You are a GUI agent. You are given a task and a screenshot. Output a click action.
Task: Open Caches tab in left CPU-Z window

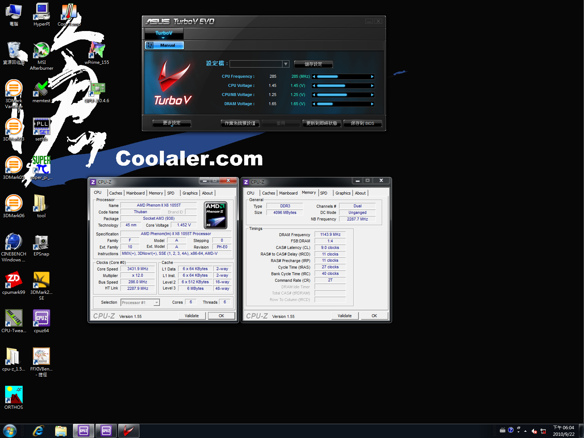tap(116, 193)
